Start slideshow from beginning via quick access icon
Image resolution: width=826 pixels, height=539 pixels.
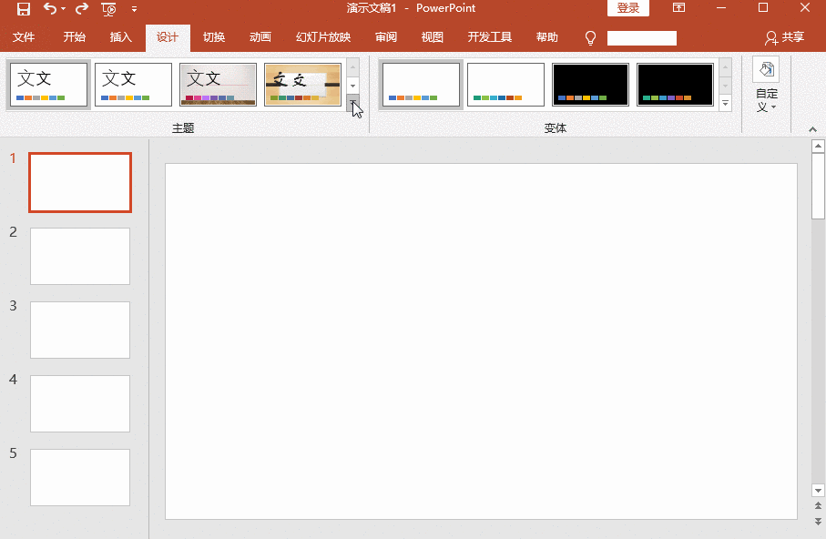pyautogui.click(x=109, y=9)
